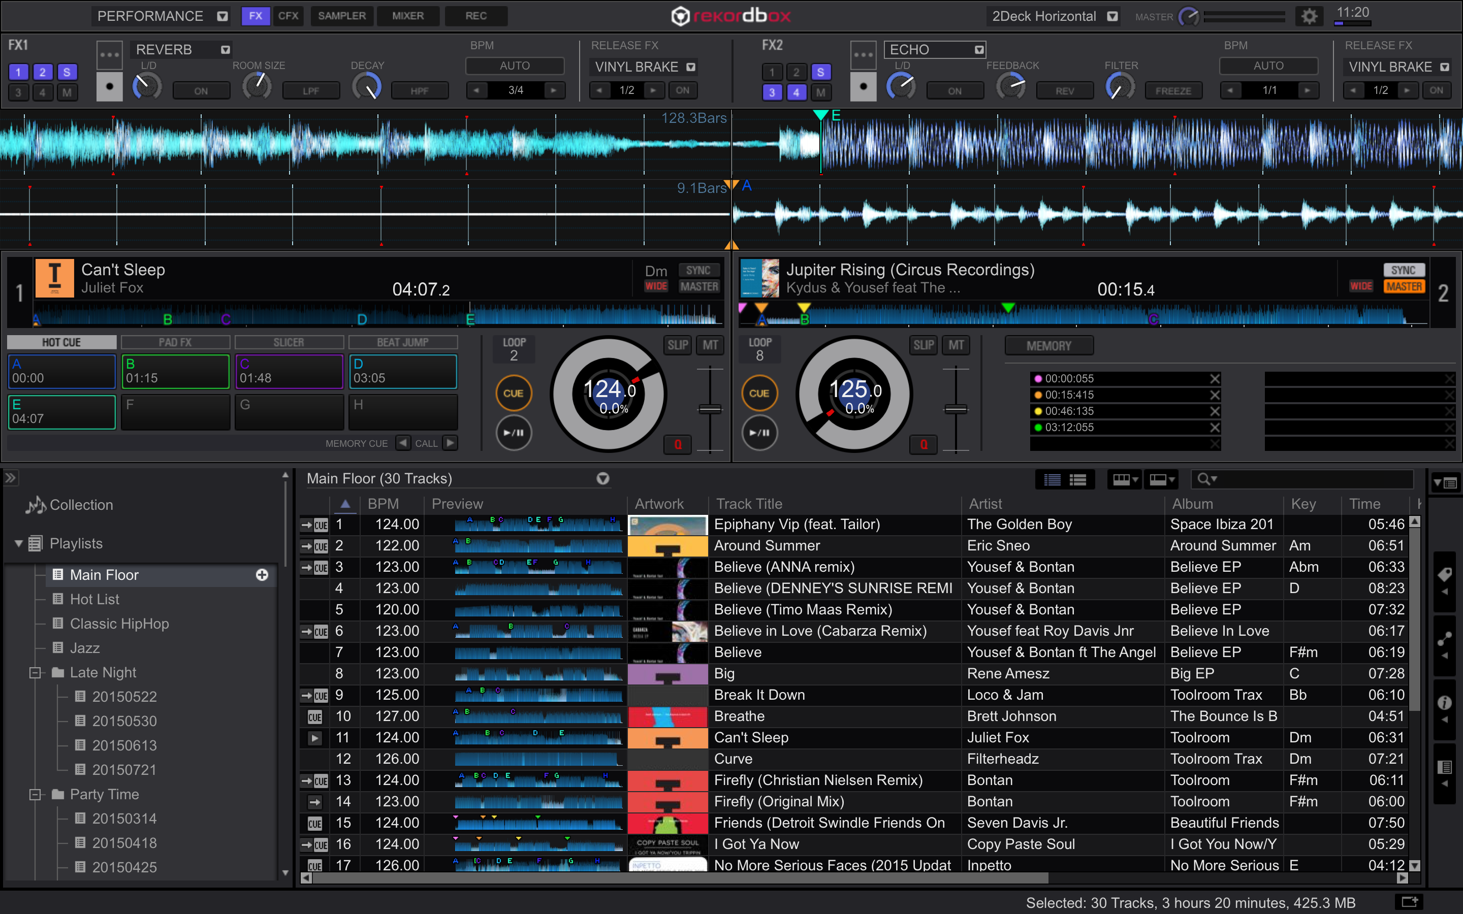Trigger hot cue C at 01:48
The image size is (1463, 914).
pyautogui.click(x=289, y=371)
